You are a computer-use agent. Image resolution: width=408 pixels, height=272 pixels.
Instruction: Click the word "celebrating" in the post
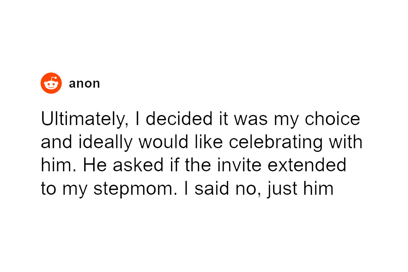[275, 143]
